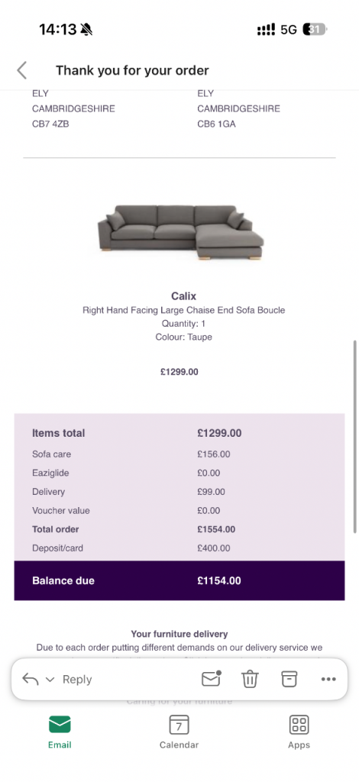
Task: Mark email unread with envelope icon
Action: (211, 678)
